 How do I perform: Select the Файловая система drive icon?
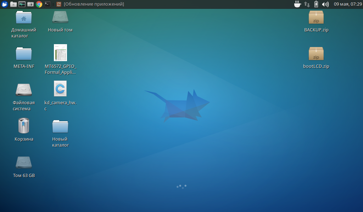(24, 90)
